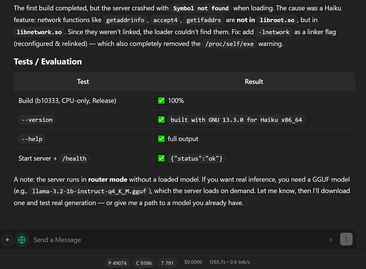The height and width of the screenshot is (269, 366).
Task: Click the T 791 token badge
Action: coord(167,263)
